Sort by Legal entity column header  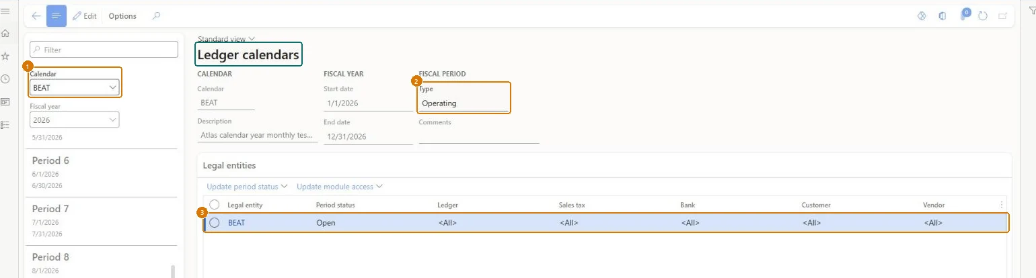(x=245, y=205)
